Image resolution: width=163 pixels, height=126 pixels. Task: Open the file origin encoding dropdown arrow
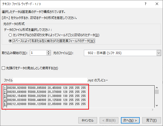tap(159, 53)
